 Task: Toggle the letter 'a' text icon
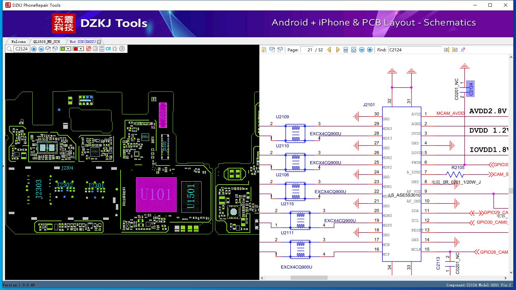pyautogui.click(x=95, y=49)
